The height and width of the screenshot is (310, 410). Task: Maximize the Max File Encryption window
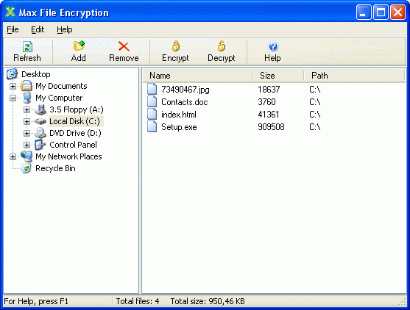[381, 12]
